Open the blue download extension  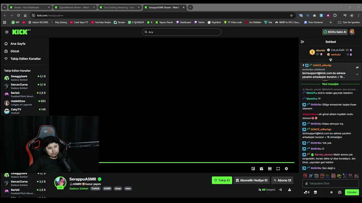(321, 16)
